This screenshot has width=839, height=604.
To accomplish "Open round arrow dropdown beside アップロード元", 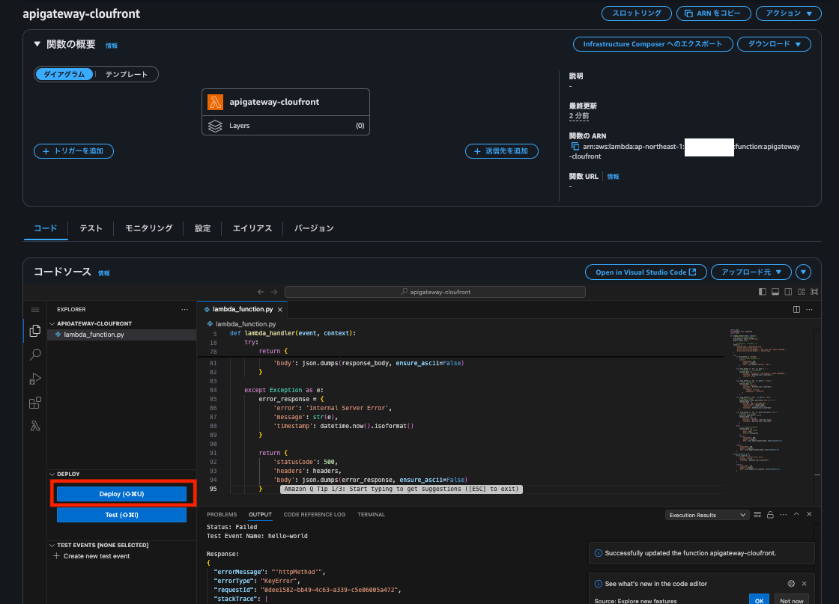I will pyautogui.click(x=803, y=272).
